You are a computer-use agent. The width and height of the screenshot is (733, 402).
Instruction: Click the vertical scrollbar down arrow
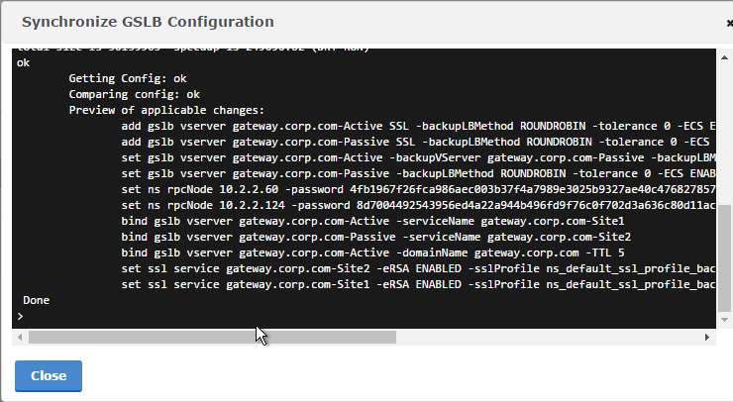(x=724, y=320)
